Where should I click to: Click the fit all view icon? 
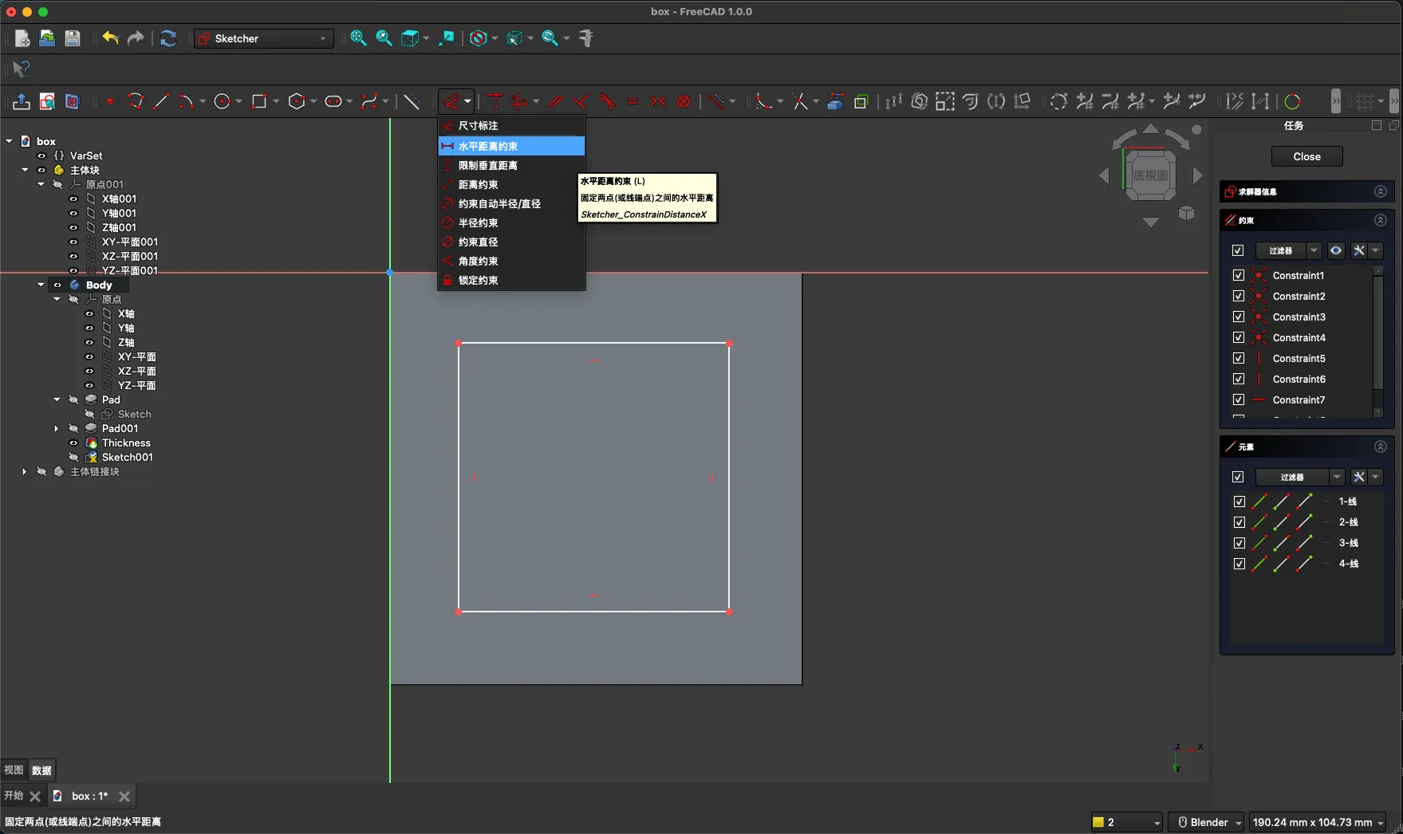[x=358, y=38]
